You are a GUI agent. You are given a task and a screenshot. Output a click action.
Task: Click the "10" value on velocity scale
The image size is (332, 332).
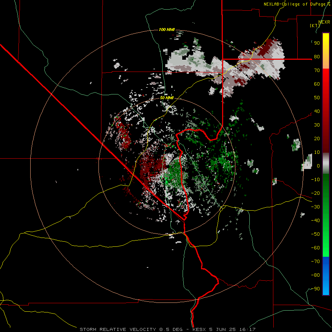click(x=317, y=152)
